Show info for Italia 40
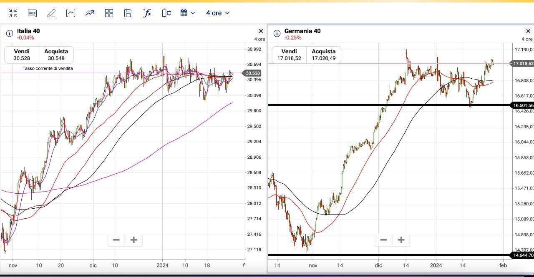The width and height of the screenshot is (534, 277). (x=9, y=33)
